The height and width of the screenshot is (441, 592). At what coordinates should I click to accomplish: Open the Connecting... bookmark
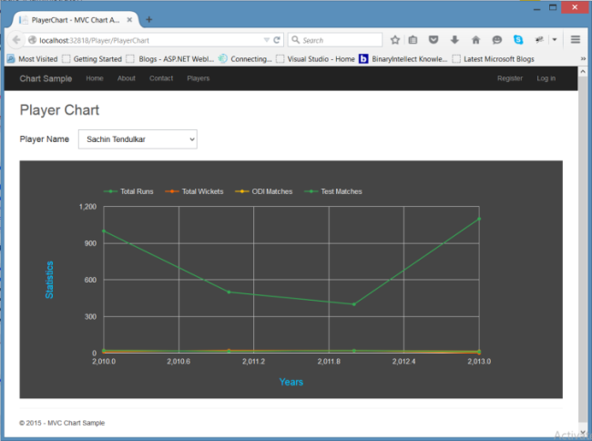click(245, 59)
